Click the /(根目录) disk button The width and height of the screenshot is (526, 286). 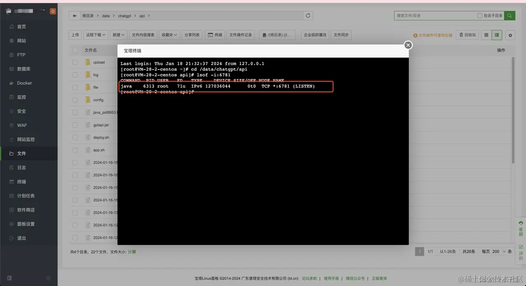click(277, 35)
